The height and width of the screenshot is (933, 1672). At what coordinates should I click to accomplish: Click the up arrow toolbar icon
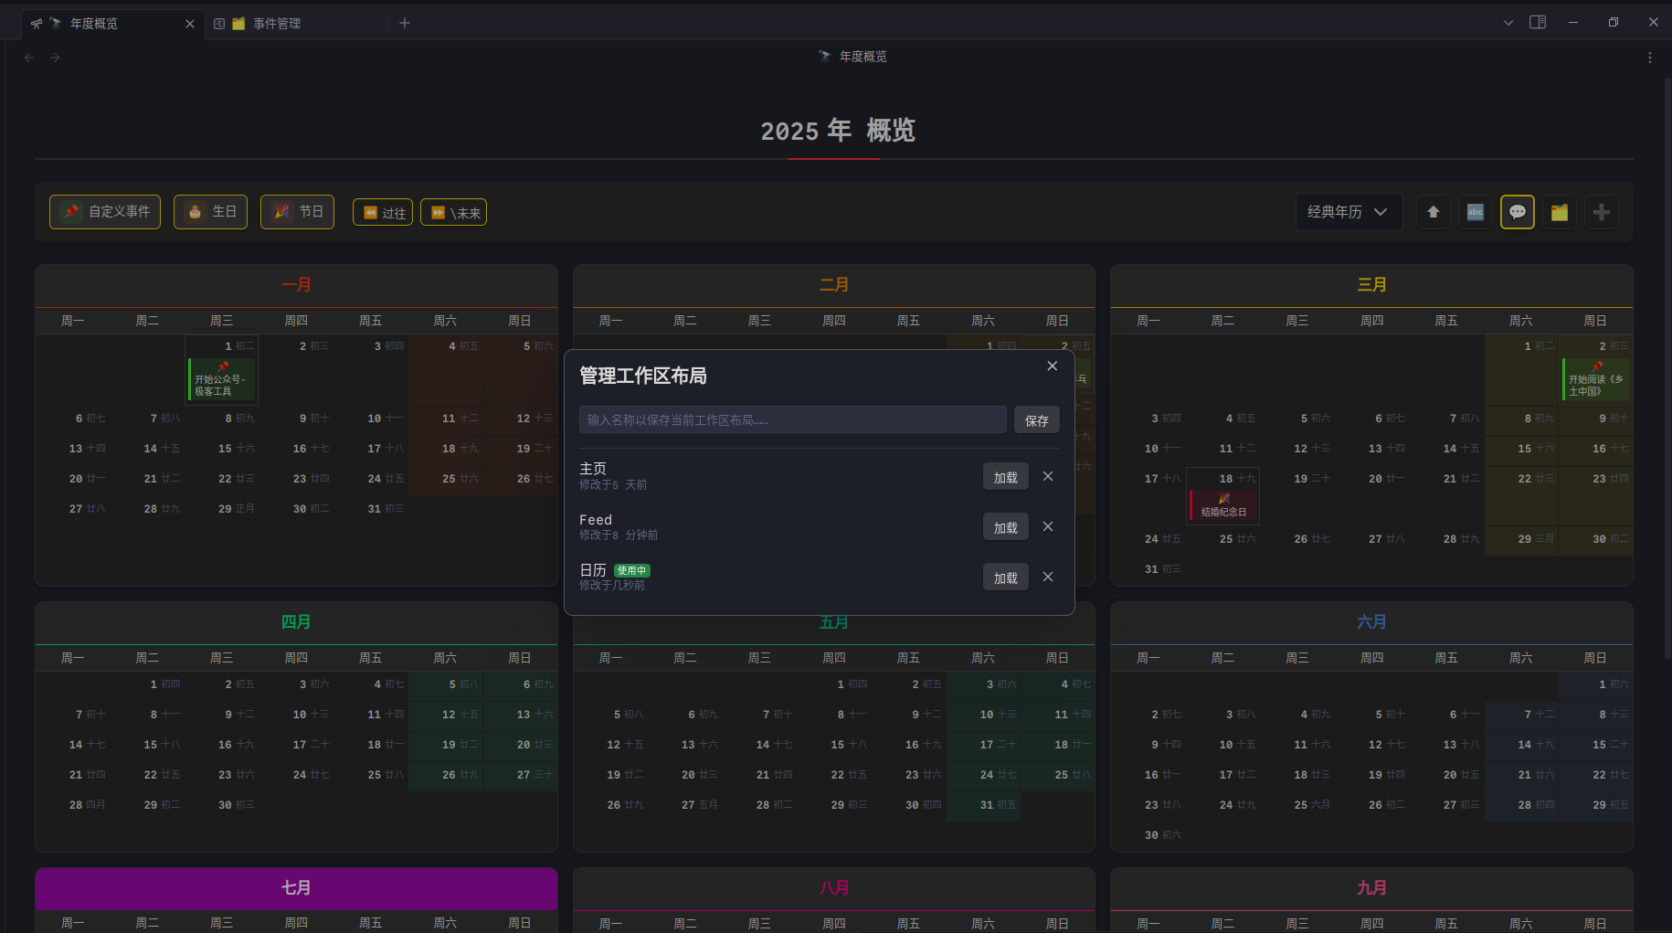coord(1433,212)
